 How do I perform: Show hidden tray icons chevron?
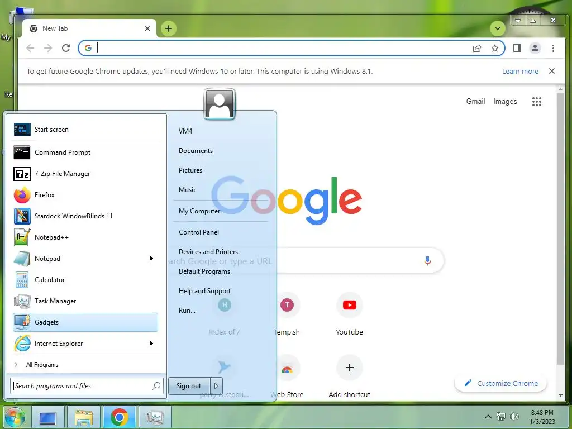pyautogui.click(x=488, y=417)
